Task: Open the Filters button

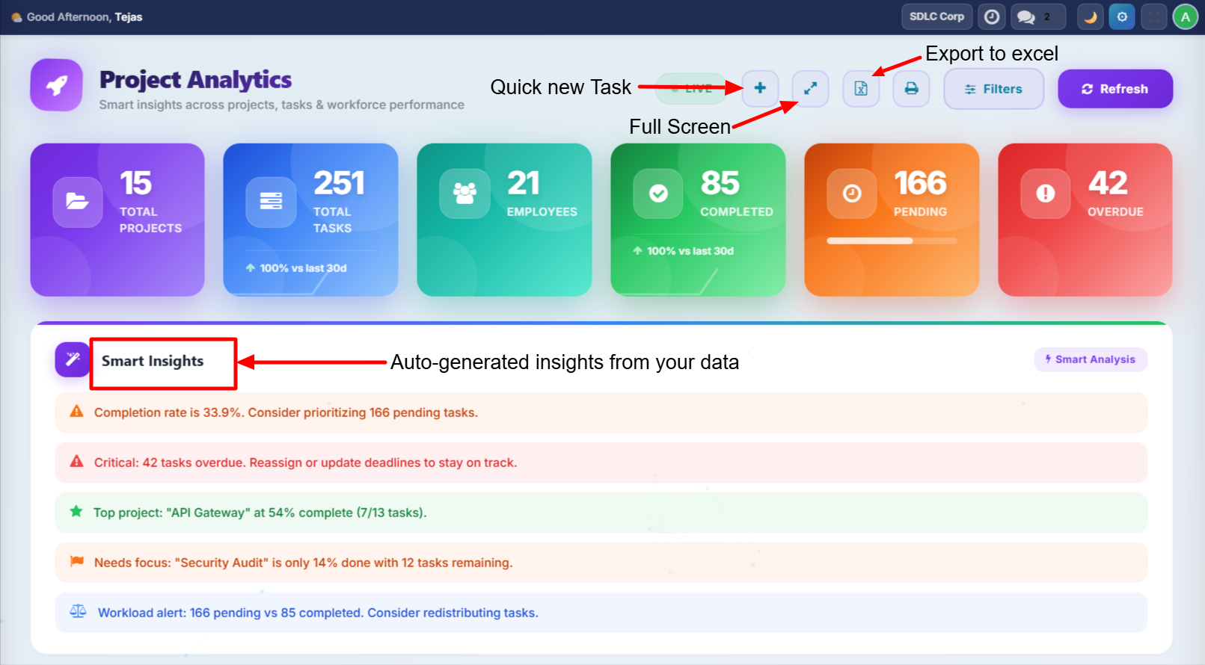Action: [x=993, y=89]
